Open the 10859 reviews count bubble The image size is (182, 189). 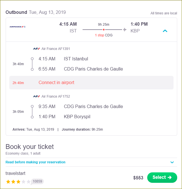pos(37,181)
